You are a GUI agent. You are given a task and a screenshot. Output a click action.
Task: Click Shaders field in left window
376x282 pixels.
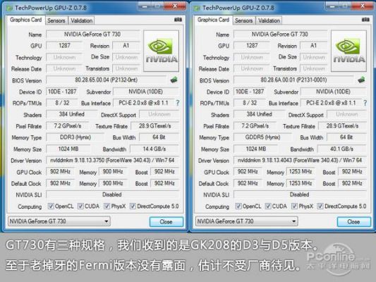[72, 114]
